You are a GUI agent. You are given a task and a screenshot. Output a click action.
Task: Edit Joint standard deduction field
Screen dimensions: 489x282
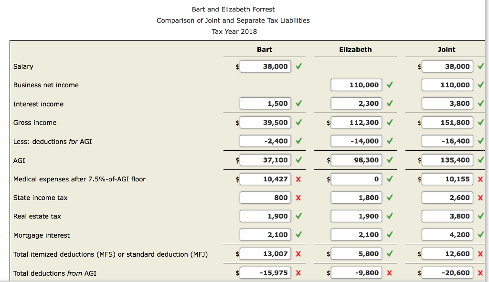coord(447,254)
